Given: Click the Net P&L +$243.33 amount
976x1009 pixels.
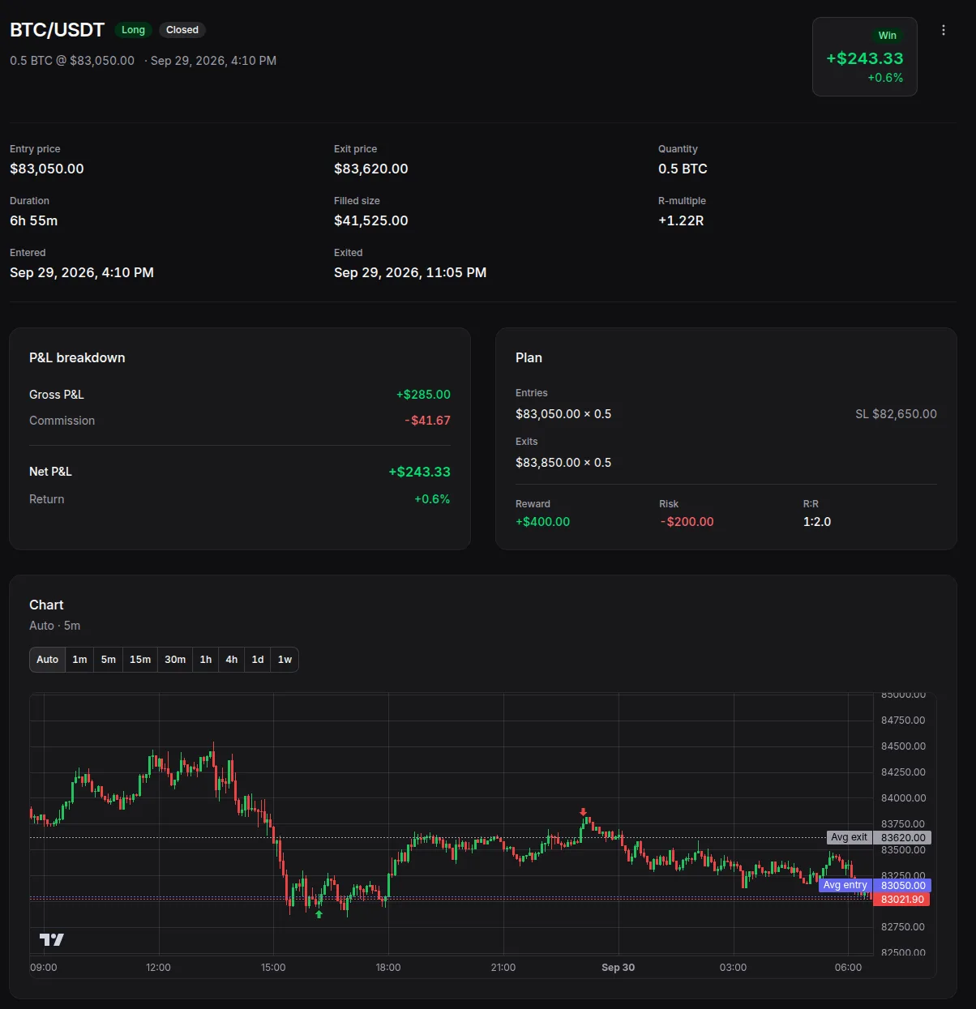Looking at the screenshot, I should click(419, 472).
